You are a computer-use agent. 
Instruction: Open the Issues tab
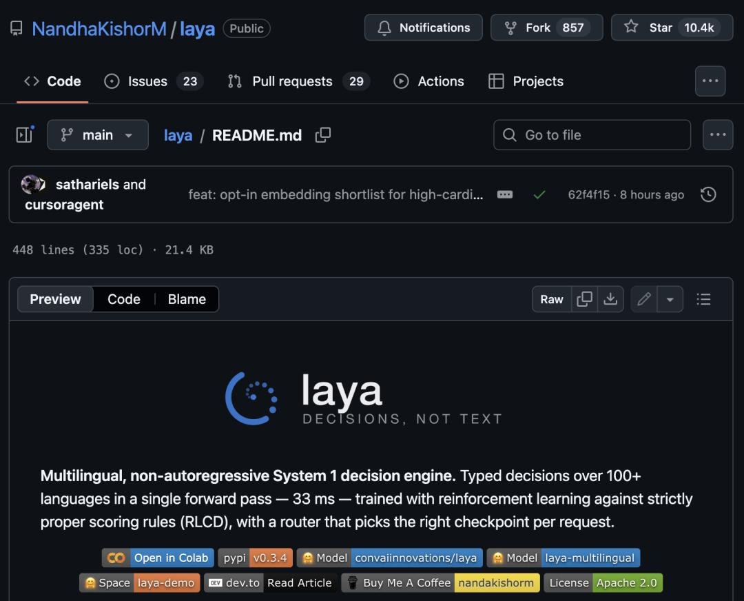pos(154,81)
